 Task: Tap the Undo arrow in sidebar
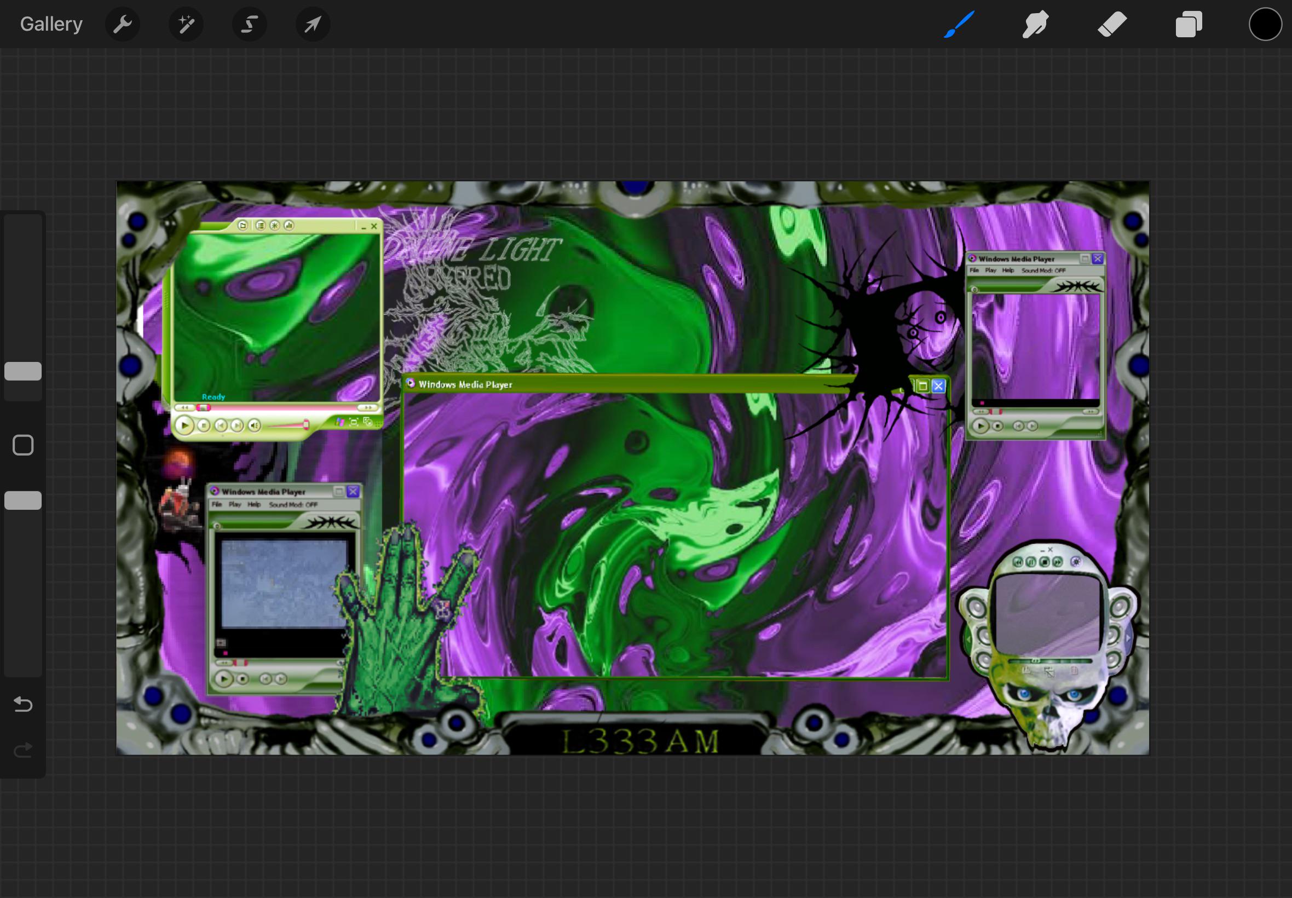coord(22,705)
